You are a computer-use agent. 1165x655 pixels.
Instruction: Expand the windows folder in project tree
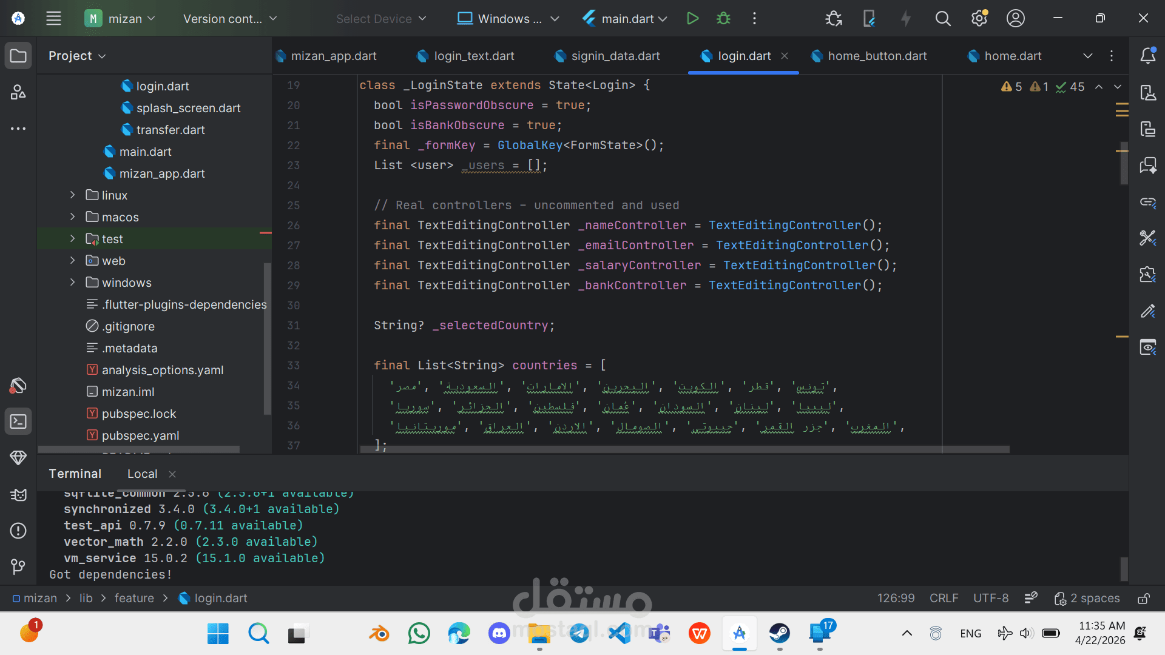pos(73,283)
